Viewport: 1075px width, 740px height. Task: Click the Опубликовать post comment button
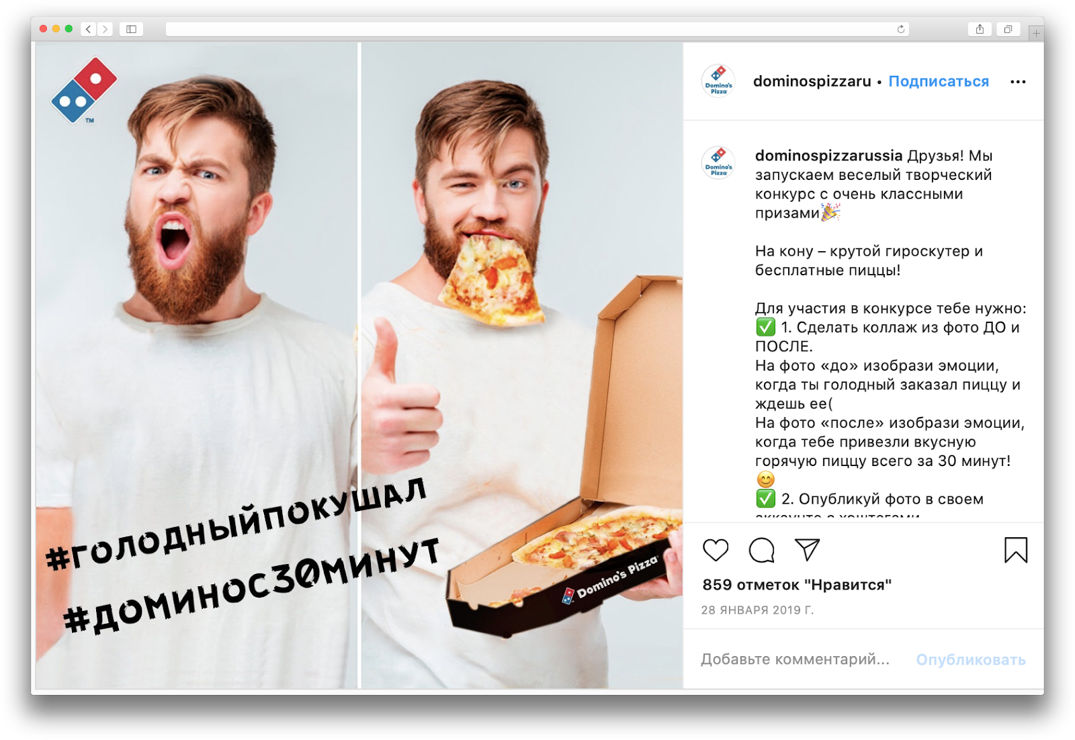click(971, 660)
